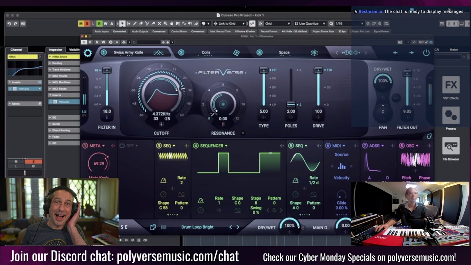Toggle the global Solo S button in Cubase toolbar
471x265 pixels.
pyautogui.click(x=87, y=24)
